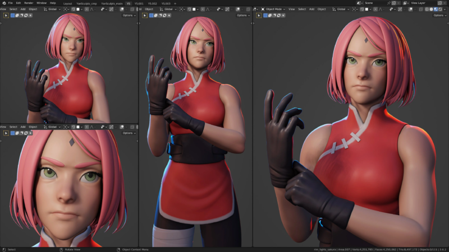Toggle proportional editing in bottom-left viewport
The height and width of the screenshot is (252, 449).
coord(86,127)
